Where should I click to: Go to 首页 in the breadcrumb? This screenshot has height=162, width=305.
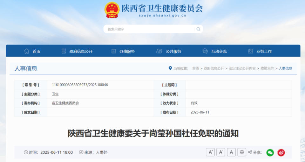coord(196,68)
